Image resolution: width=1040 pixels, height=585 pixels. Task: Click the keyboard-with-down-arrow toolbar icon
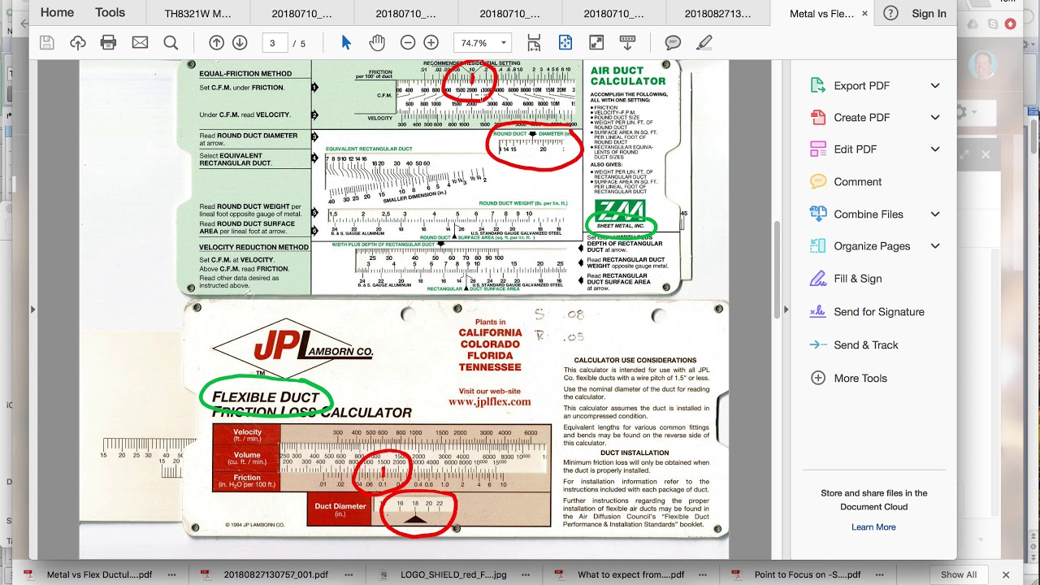click(627, 43)
